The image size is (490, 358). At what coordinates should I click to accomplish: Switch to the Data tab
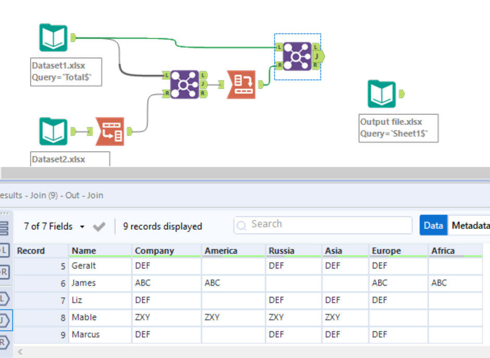[x=433, y=226]
